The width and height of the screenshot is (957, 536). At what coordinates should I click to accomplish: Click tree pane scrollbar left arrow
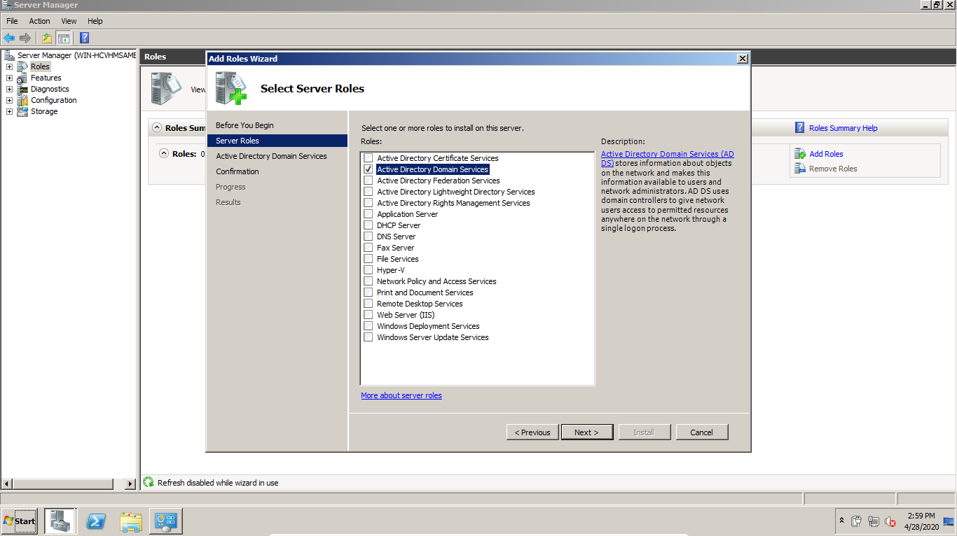pyautogui.click(x=7, y=484)
